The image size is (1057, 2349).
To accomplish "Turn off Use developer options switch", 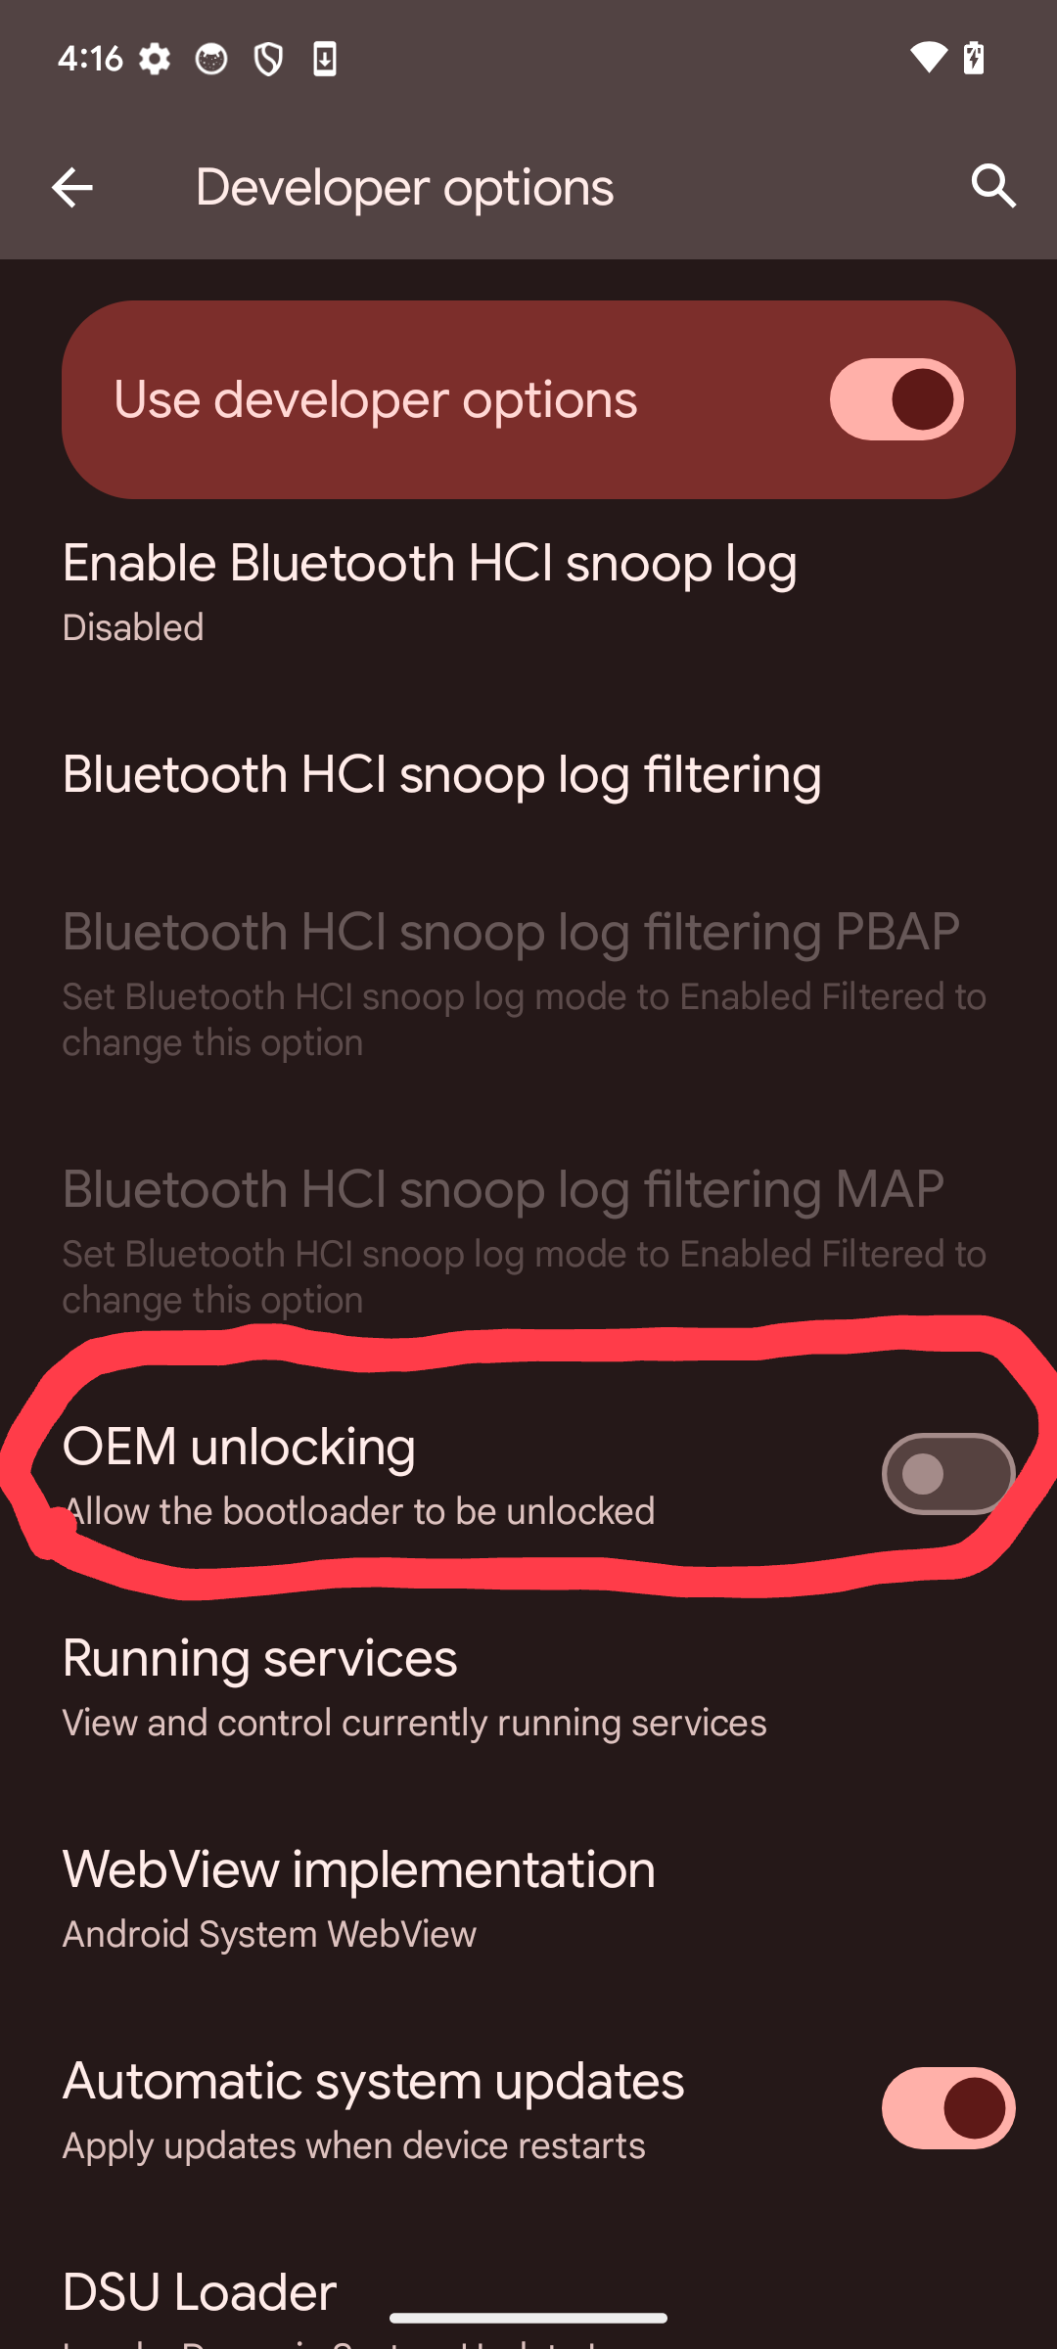I will tap(896, 399).
